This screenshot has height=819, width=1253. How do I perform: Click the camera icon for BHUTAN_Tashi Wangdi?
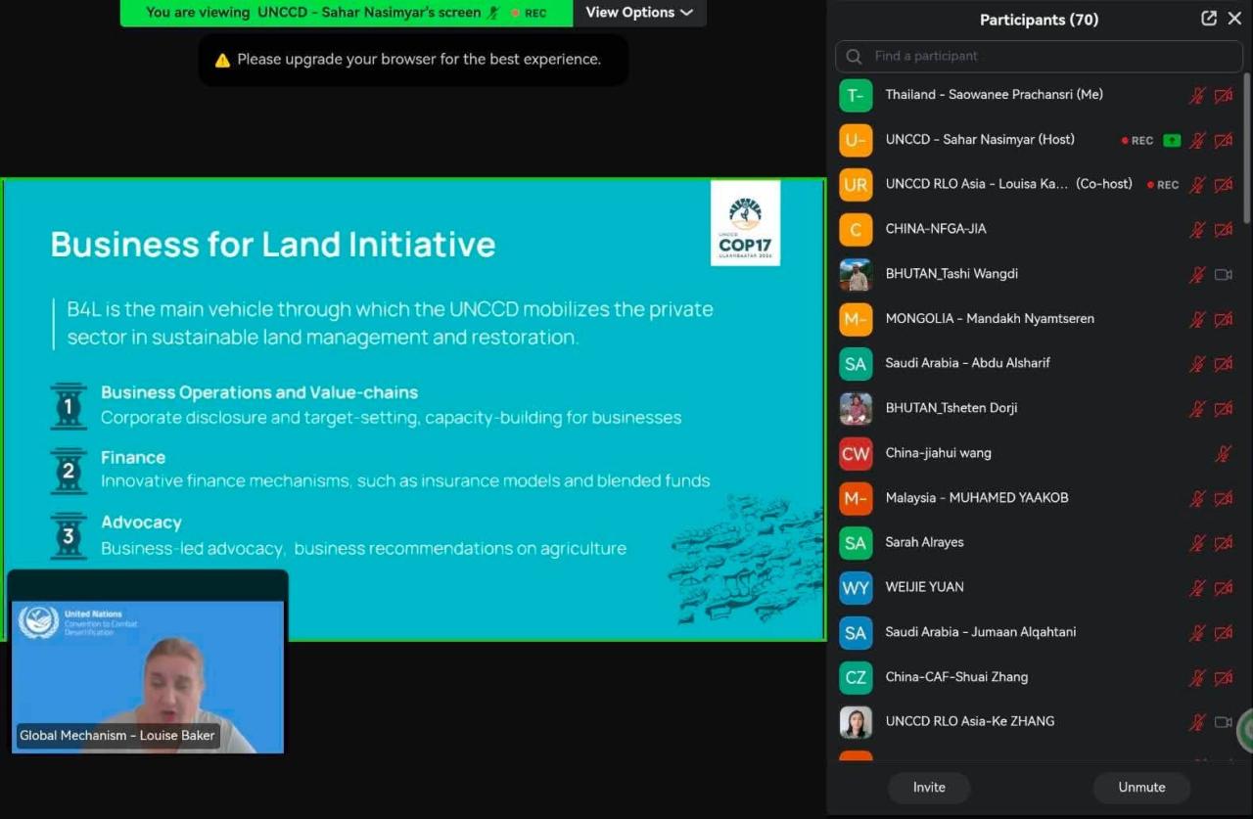point(1224,275)
